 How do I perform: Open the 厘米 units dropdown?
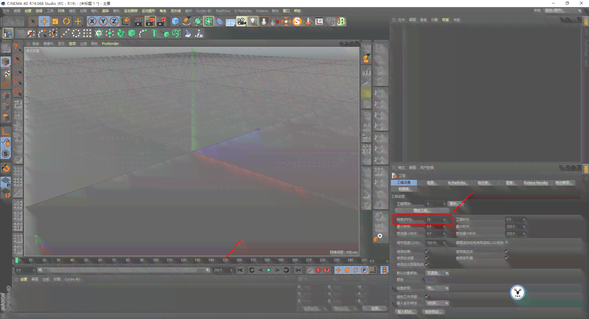point(455,204)
